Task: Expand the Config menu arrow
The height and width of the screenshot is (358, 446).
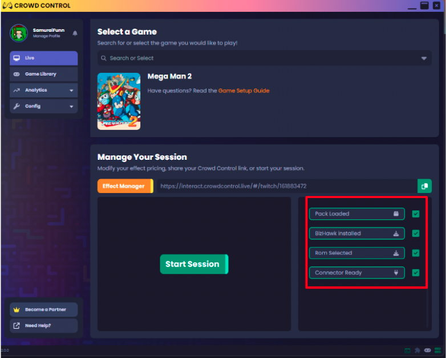Action: [71, 106]
